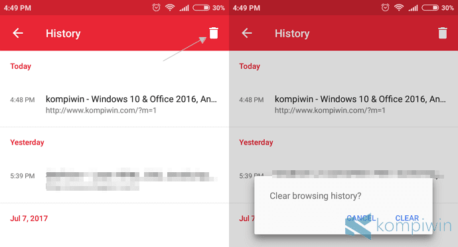Open the blurred 5:39 PM entry in left screen
The width and height of the screenshot is (458, 247).
114,179
